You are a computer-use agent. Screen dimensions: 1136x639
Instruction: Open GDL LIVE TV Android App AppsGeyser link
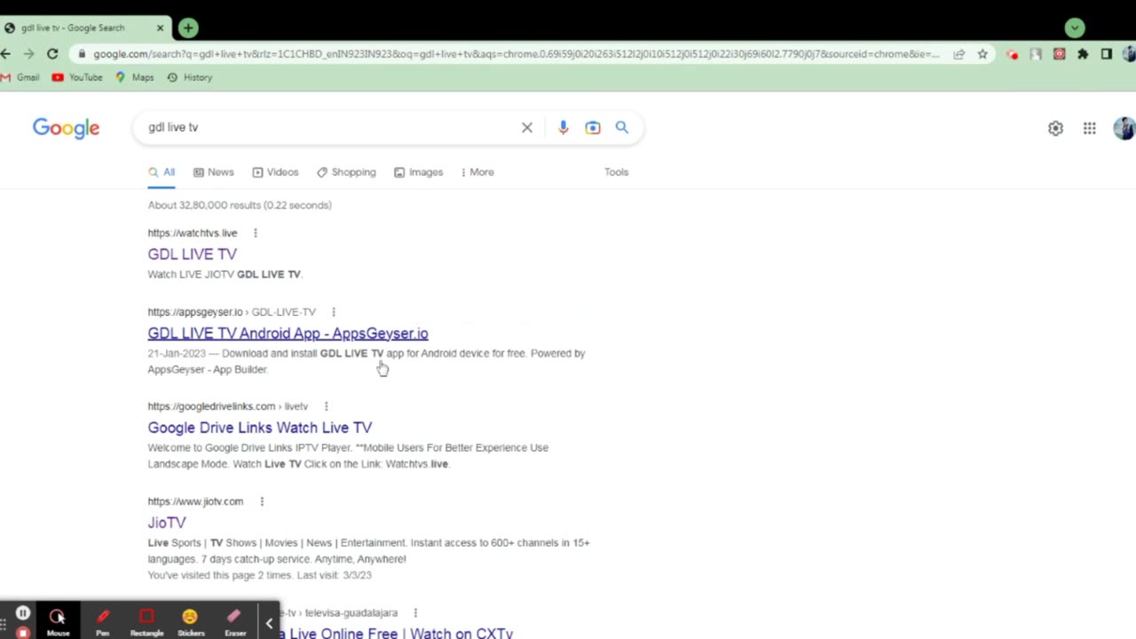point(288,334)
